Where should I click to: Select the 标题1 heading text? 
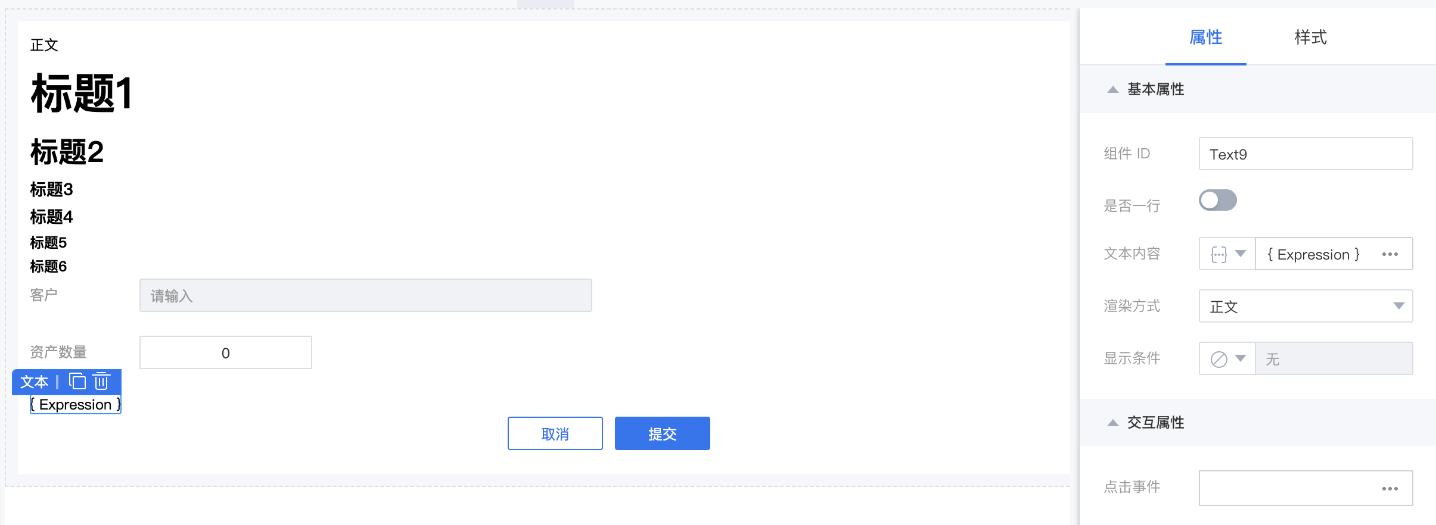(x=82, y=93)
